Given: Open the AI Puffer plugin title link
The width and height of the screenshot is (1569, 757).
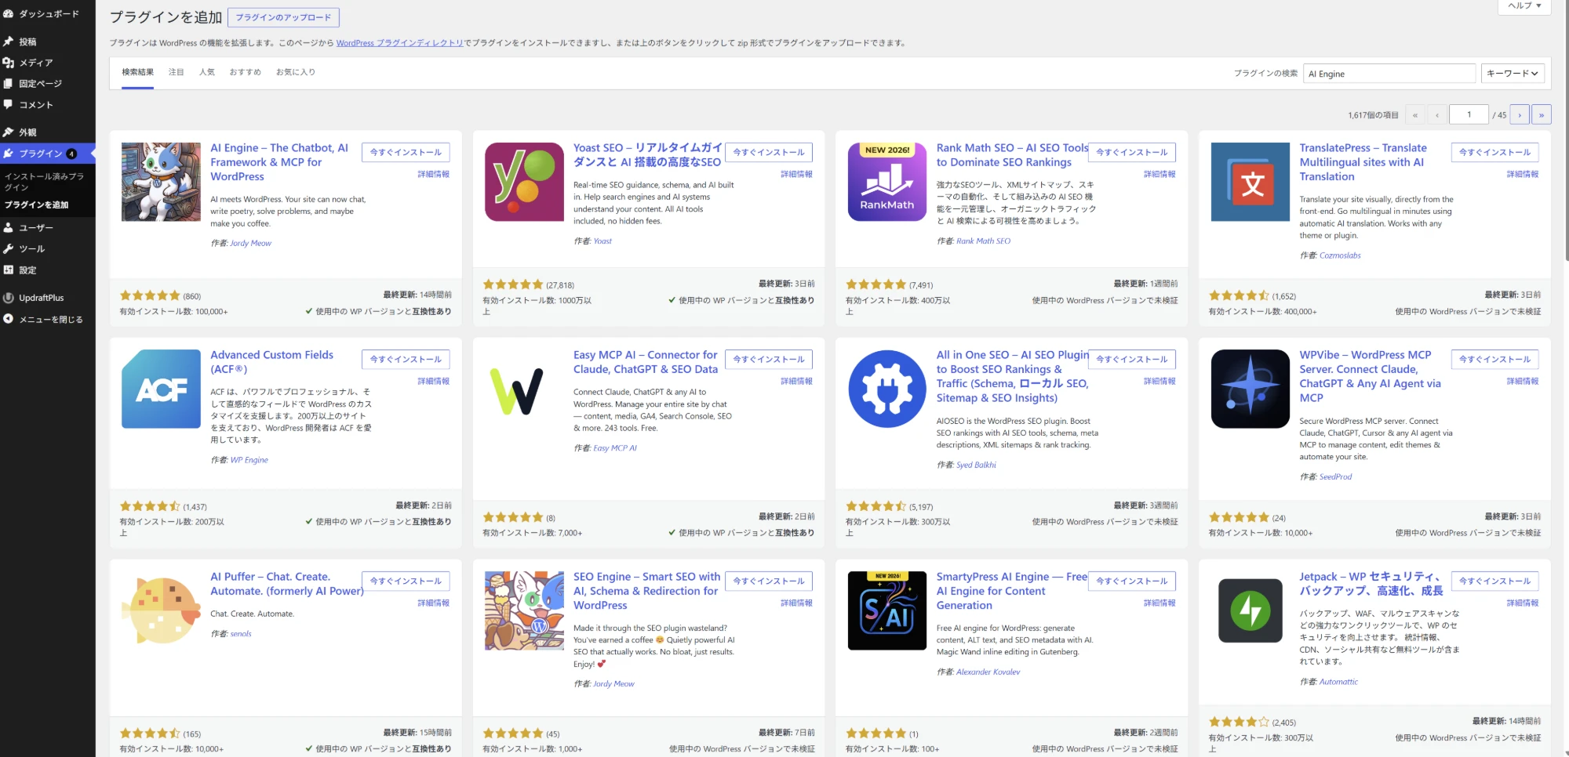Looking at the screenshot, I should pyautogui.click(x=287, y=584).
